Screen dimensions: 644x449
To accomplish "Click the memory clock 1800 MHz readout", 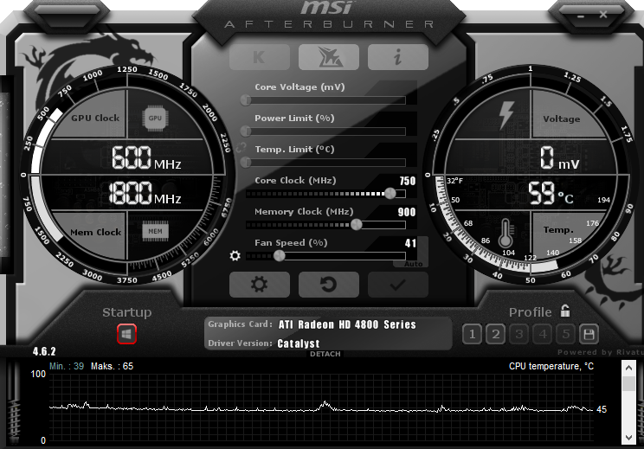I will tap(145, 192).
